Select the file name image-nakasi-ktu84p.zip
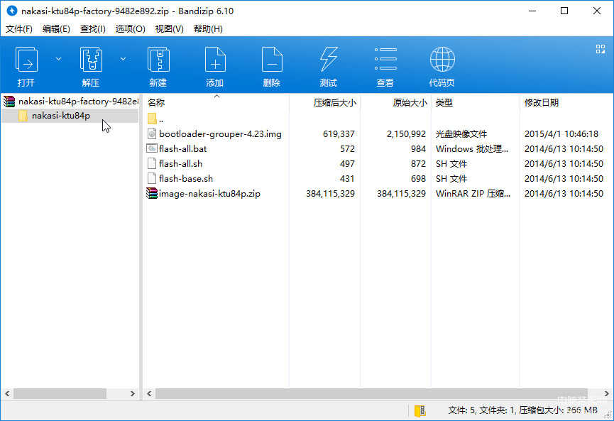This screenshot has width=614, height=421. coord(209,194)
